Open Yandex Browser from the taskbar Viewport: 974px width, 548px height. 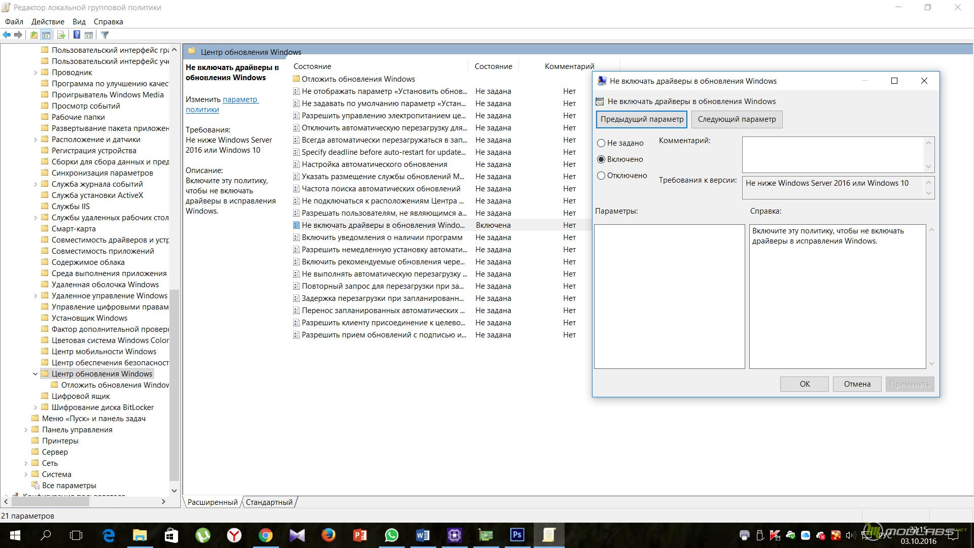point(234,535)
